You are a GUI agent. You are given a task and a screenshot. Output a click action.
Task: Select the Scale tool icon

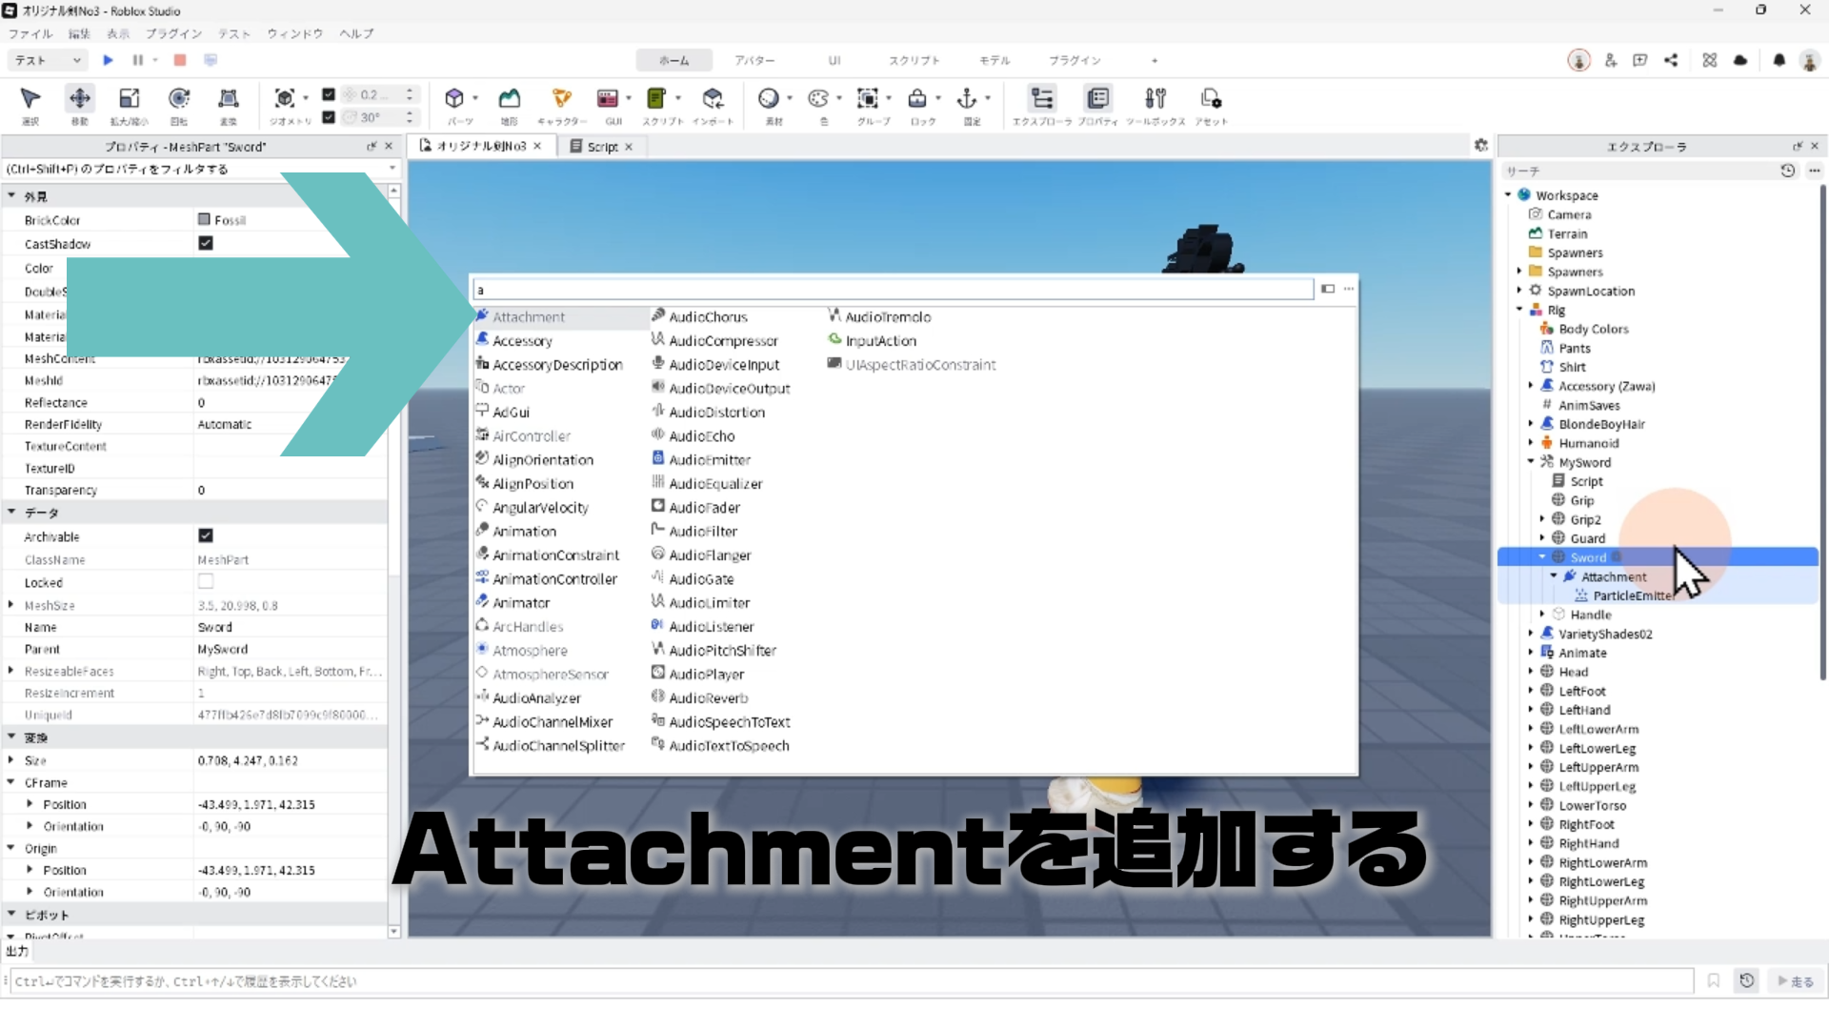click(x=129, y=99)
